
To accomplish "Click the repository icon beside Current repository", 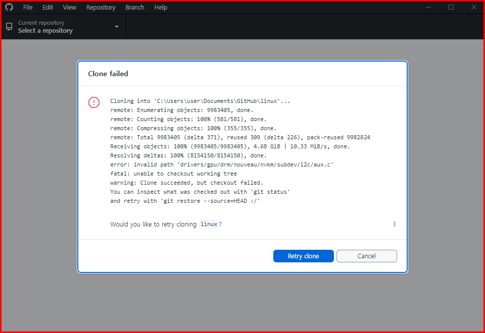I will click(9, 27).
